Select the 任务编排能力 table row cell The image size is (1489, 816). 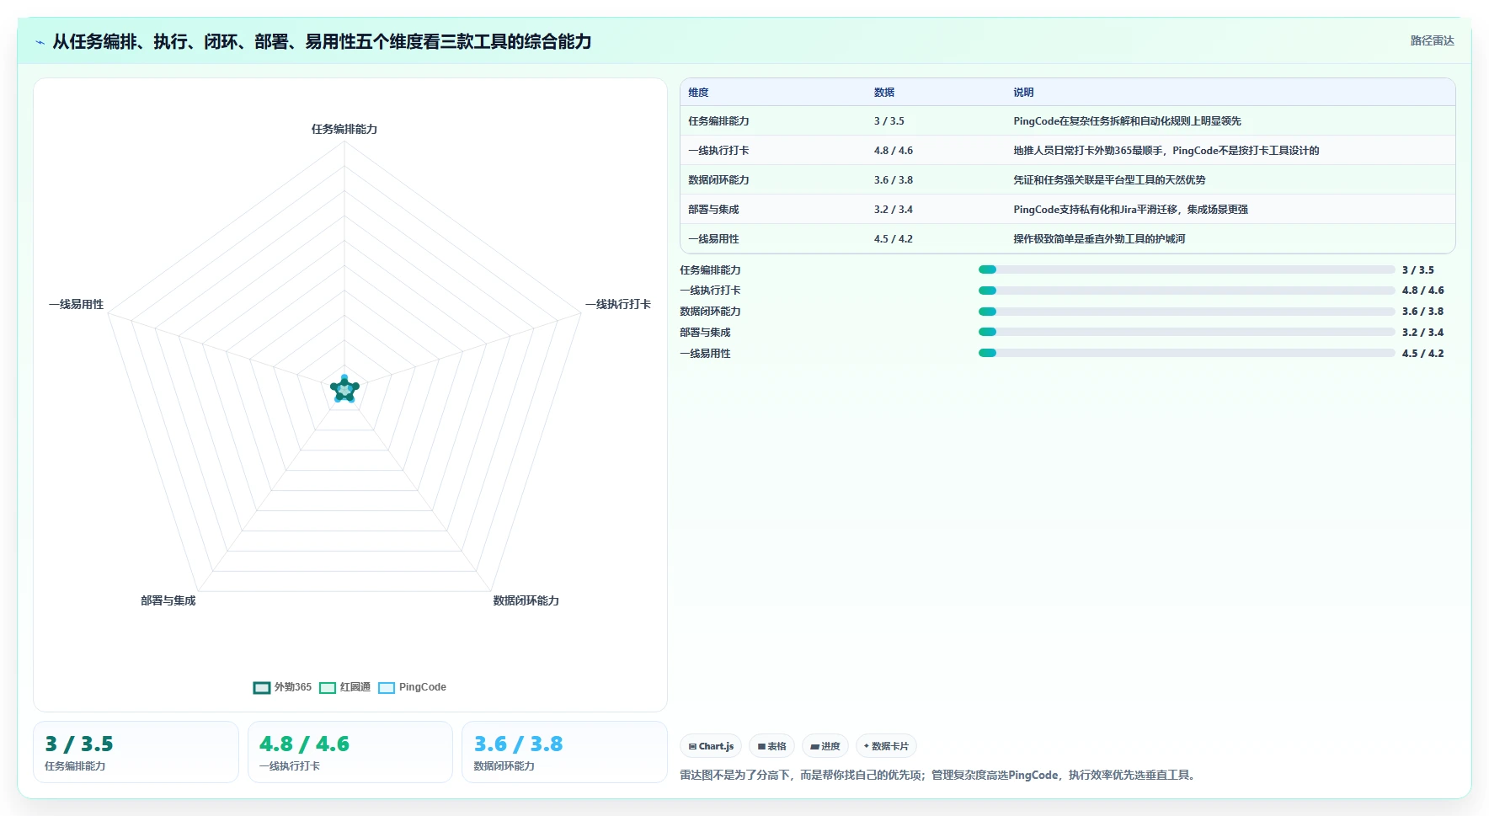pos(718,121)
